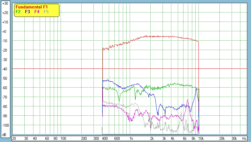Viewport: 251px width, 142px height.
Task: Click the Hz unit label
Action: click(x=244, y=139)
